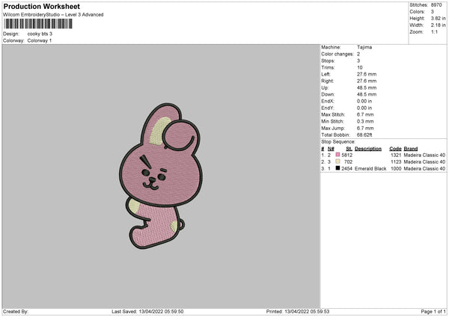The height and width of the screenshot is (317, 449).
Task: Click thread code 1123
Action: click(x=396, y=161)
